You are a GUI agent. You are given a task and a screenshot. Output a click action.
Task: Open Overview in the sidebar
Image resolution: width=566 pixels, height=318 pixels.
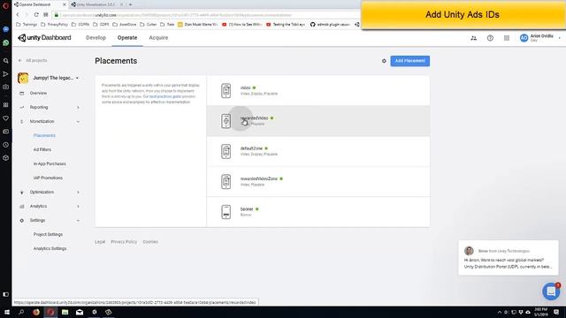tap(38, 93)
